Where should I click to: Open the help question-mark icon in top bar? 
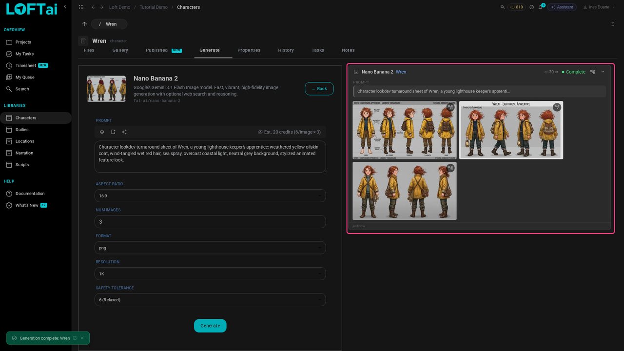click(x=531, y=7)
